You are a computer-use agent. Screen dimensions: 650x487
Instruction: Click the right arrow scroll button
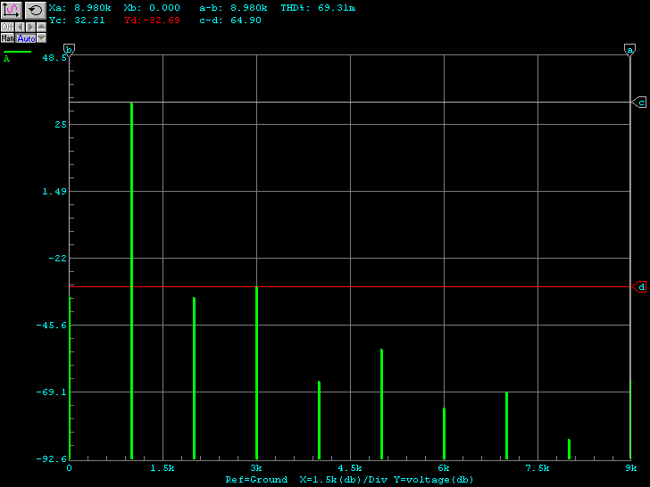tap(29, 28)
